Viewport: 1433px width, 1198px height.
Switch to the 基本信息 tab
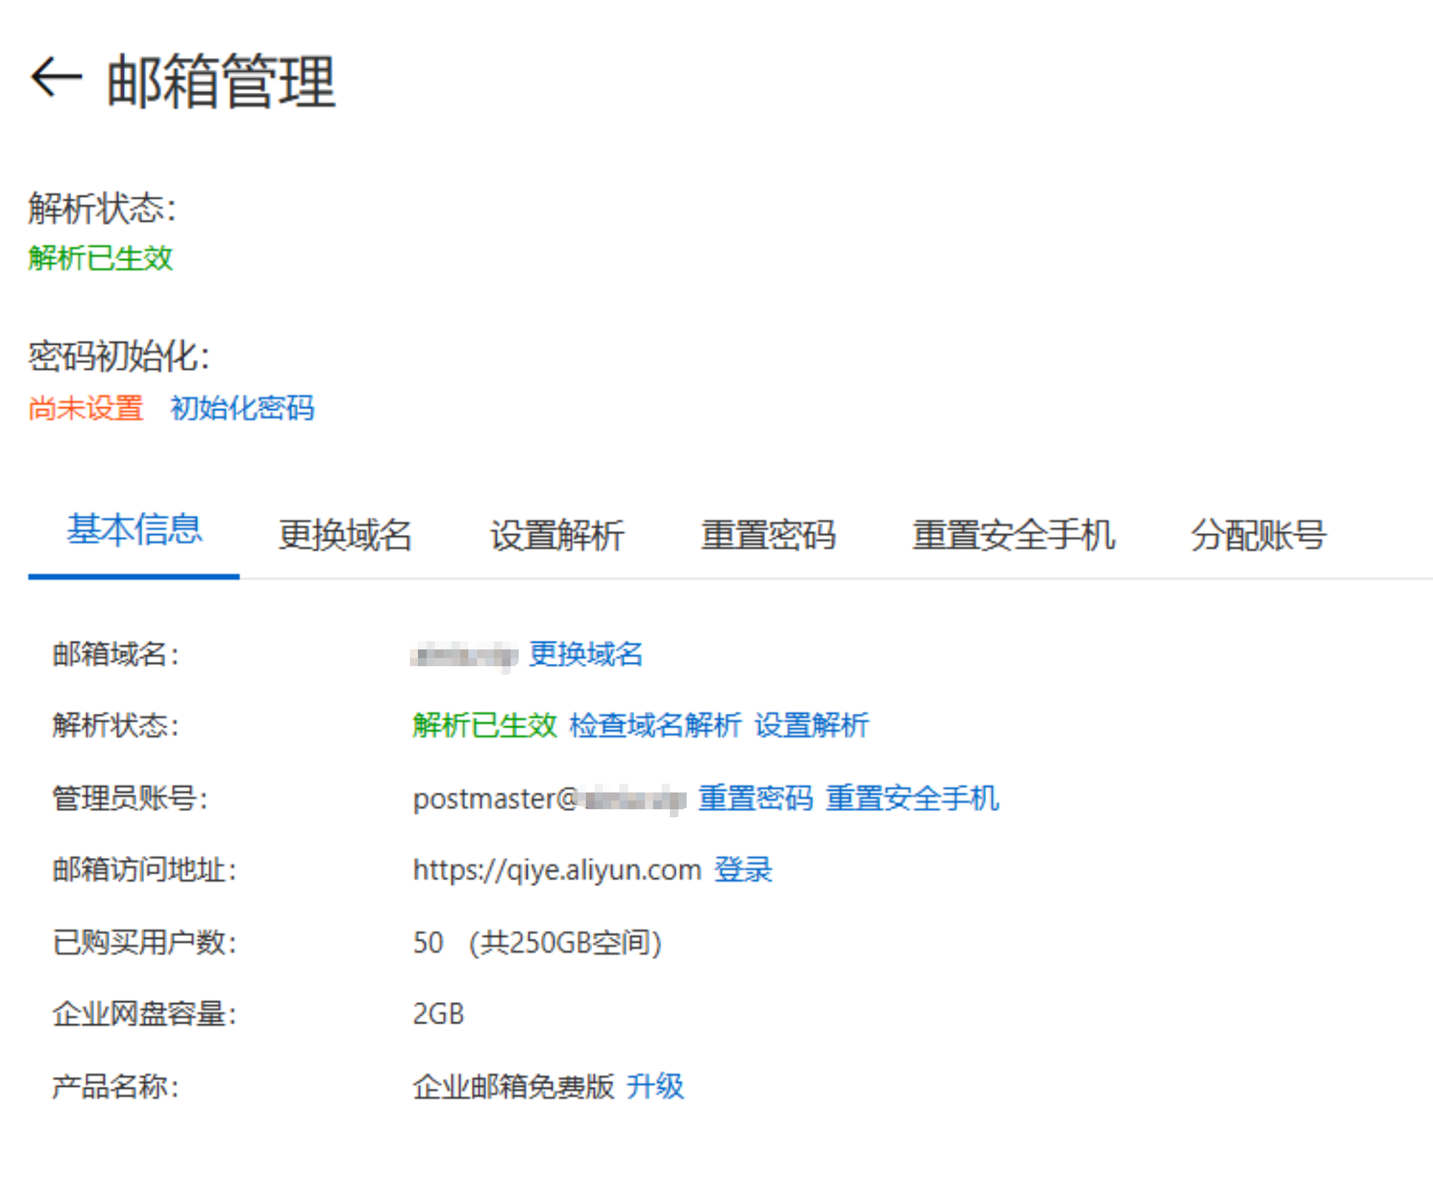[134, 529]
